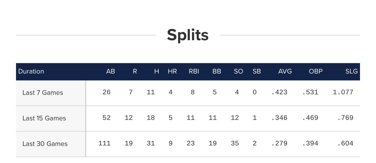Click the AVG column header
376x163 pixels.
[285, 71]
